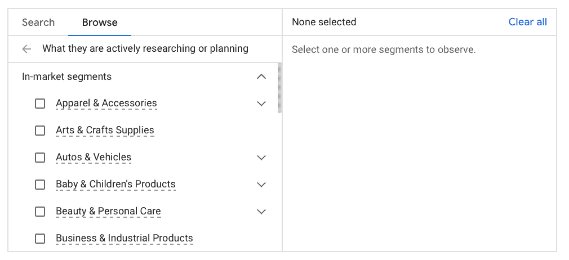569x260 pixels.
Task: Click the Business & Industrial Products label
Action: pos(125,239)
